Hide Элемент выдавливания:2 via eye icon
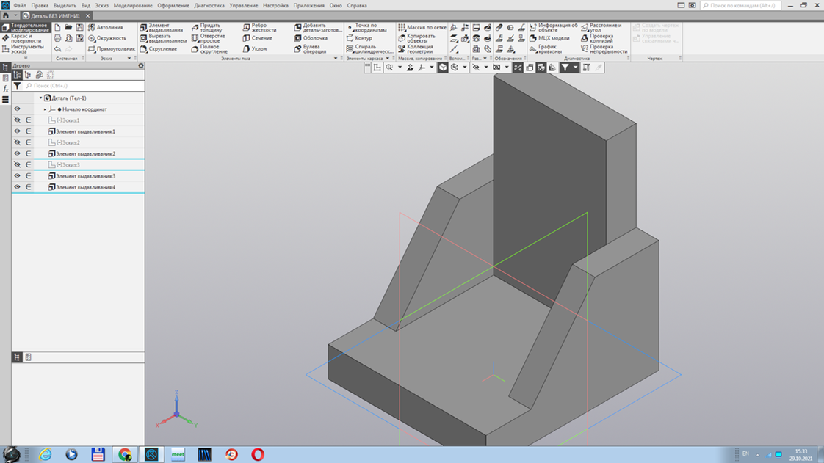This screenshot has width=824, height=463. pyautogui.click(x=17, y=153)
